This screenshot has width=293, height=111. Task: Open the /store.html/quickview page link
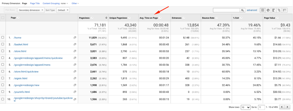tap(26, 72)
